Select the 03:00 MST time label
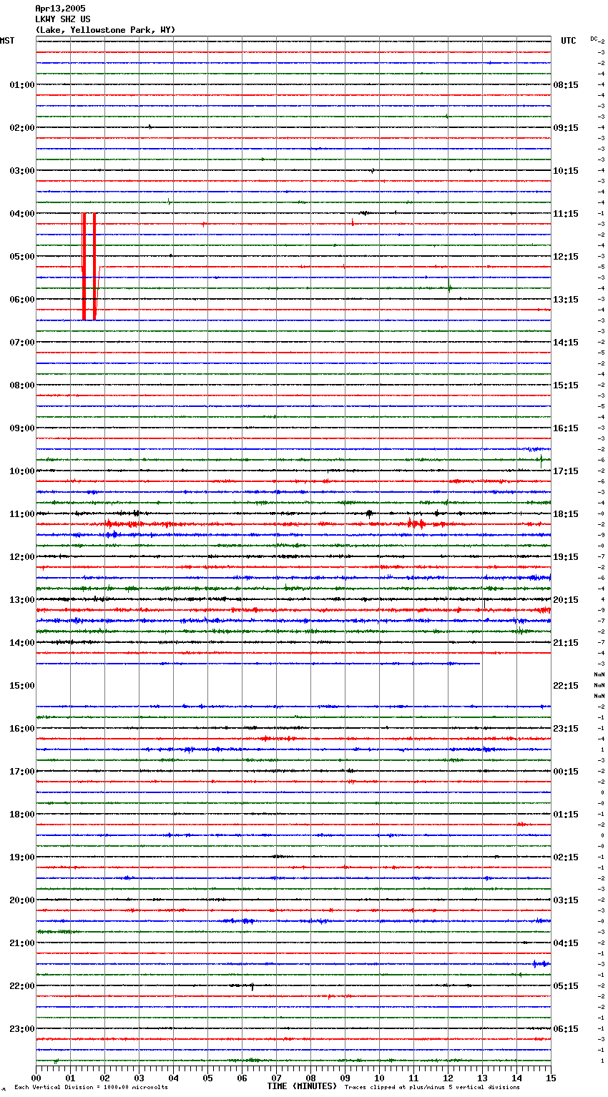The width and height of the screenshot is (608, 1097). [22, 171]
